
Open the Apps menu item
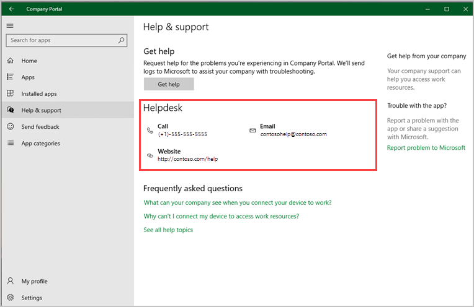click(68, 77)
